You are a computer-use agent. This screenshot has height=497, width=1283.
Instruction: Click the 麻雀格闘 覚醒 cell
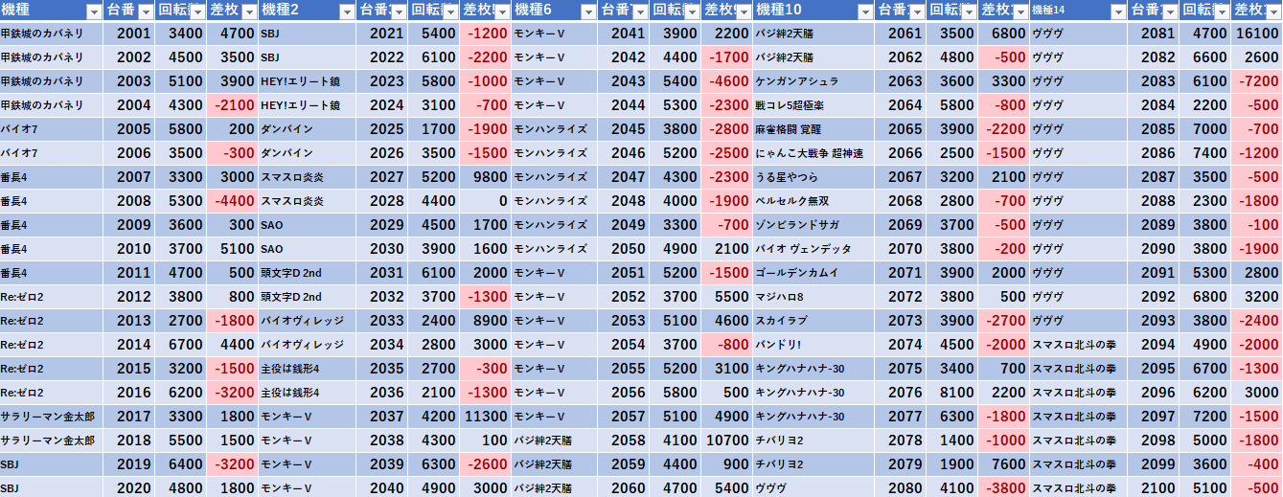click(813, 129)
